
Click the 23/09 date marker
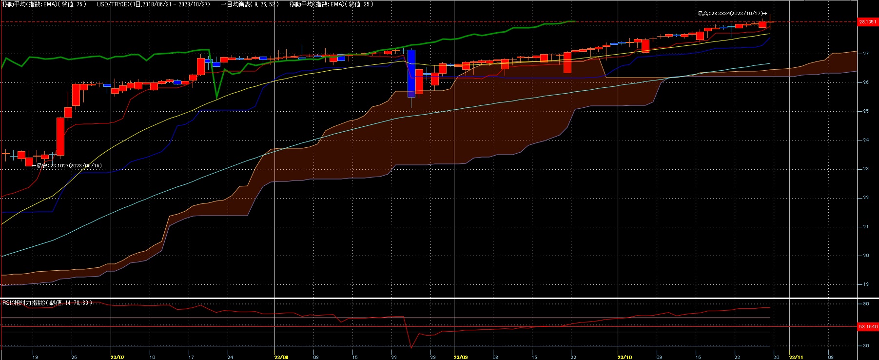(x=461, y=357)
